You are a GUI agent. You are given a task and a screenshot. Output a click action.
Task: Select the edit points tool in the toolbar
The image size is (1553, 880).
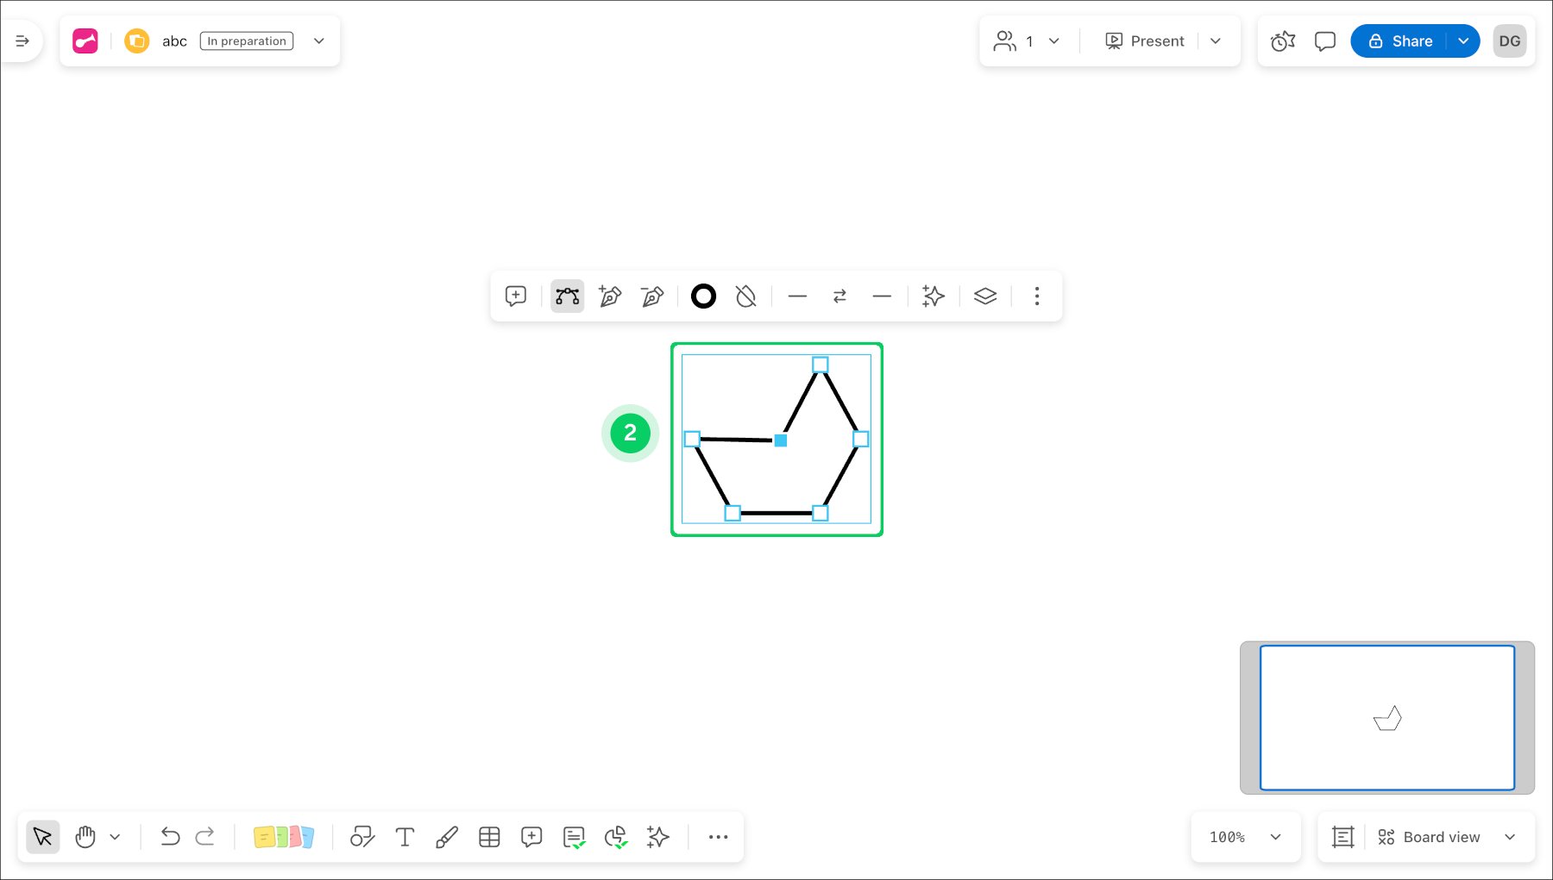point(567,296)
